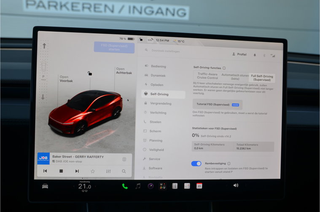Click the volume speaker icon
Viewport: 320px width, 212px height.
236,185
